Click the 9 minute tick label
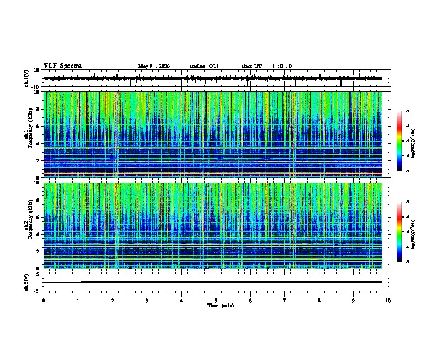Image resolution: width=437 pixels, height=337 pixels. tap(353, 301)
